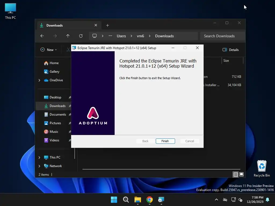Open File Explorer from the taskbar
Image resolution: width=275 pixels, height=206 pixels.
[138, 200]
